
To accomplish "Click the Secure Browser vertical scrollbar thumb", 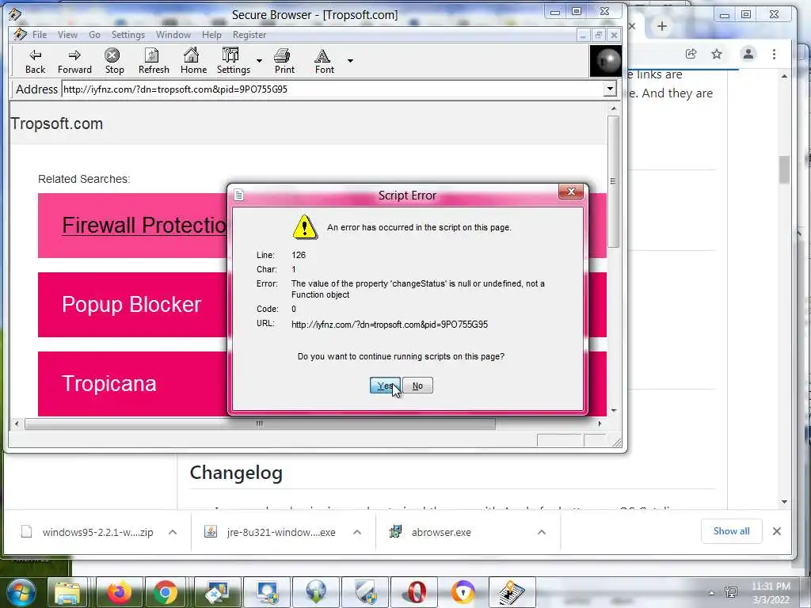I will coord(614,182).
